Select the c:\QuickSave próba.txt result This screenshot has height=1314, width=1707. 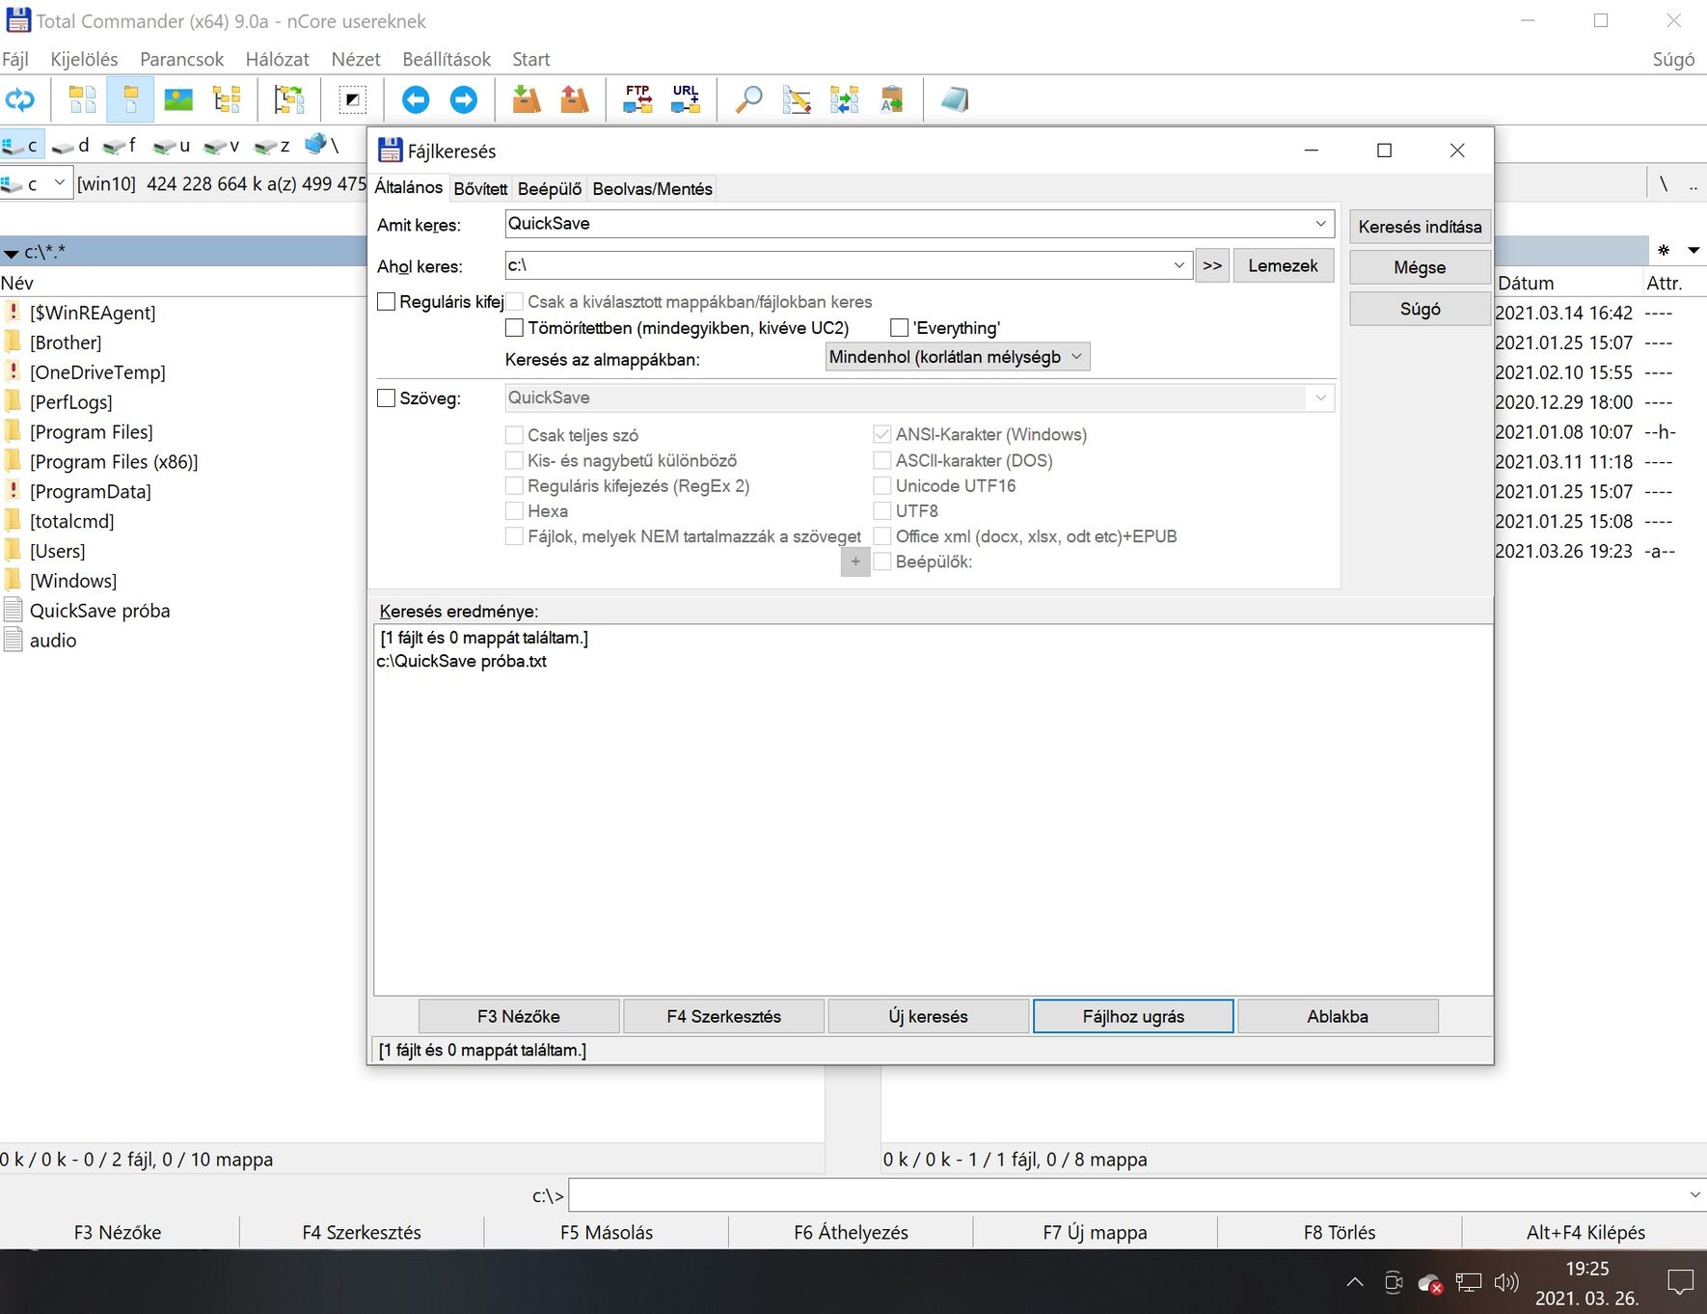pos(462,662)
